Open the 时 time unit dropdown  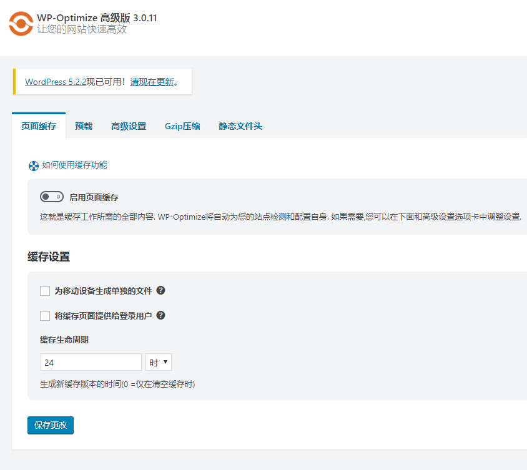[x=159, y=362]
